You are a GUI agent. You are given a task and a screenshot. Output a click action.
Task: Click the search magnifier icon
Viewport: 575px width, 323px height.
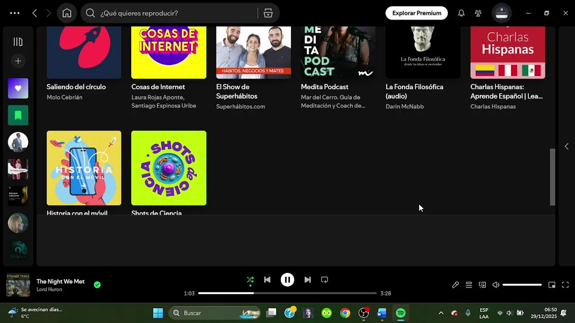90,13
